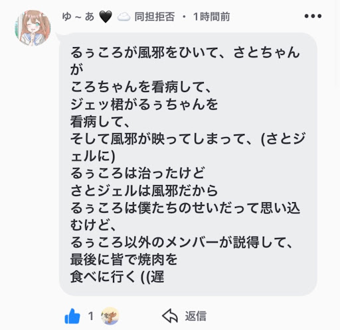Open the small avatar of user who liked
This screenshot has width=340, height=330.
[x=110, y=316]
